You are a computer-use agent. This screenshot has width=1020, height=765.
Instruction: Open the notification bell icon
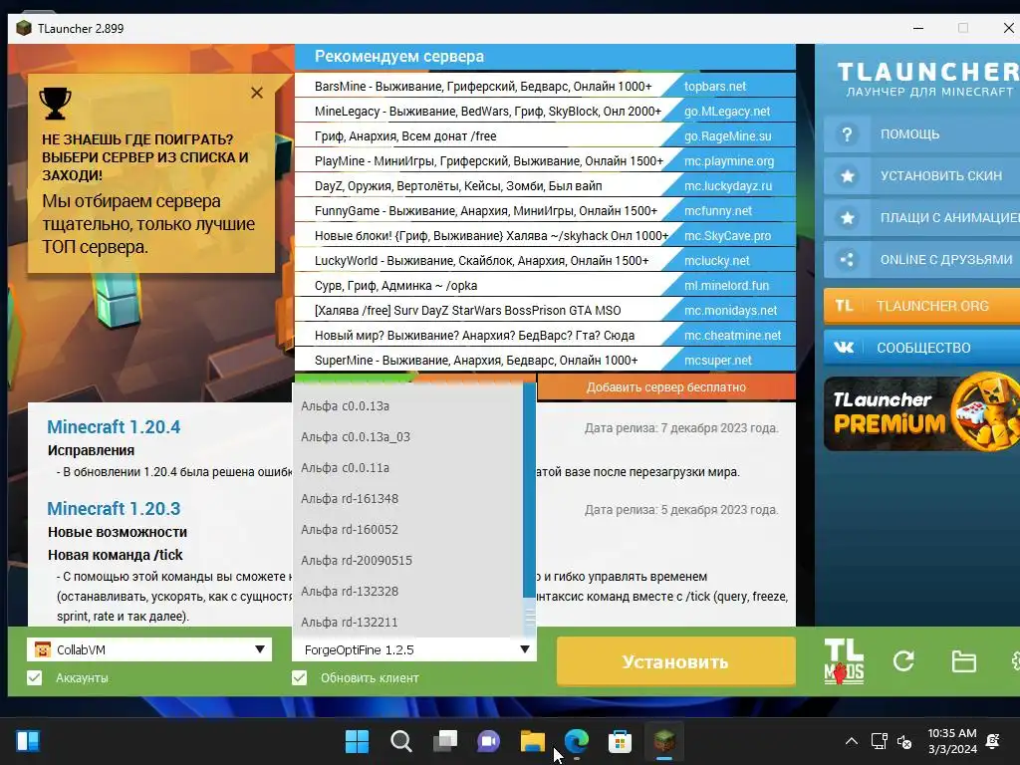tap(993, 741)
